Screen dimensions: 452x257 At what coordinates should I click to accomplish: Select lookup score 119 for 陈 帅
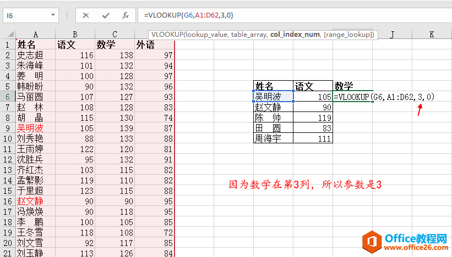tap(313, 118)
